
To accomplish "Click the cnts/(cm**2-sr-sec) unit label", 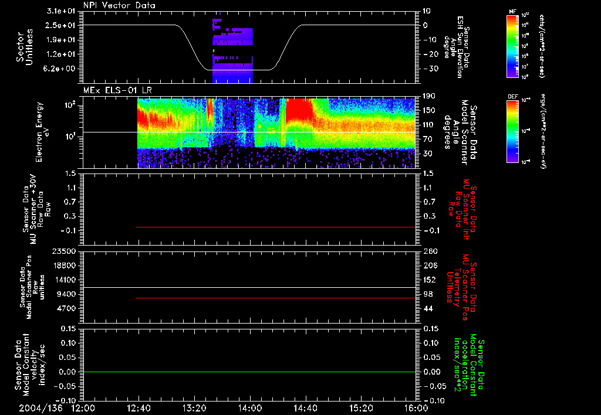I will 542,46.
